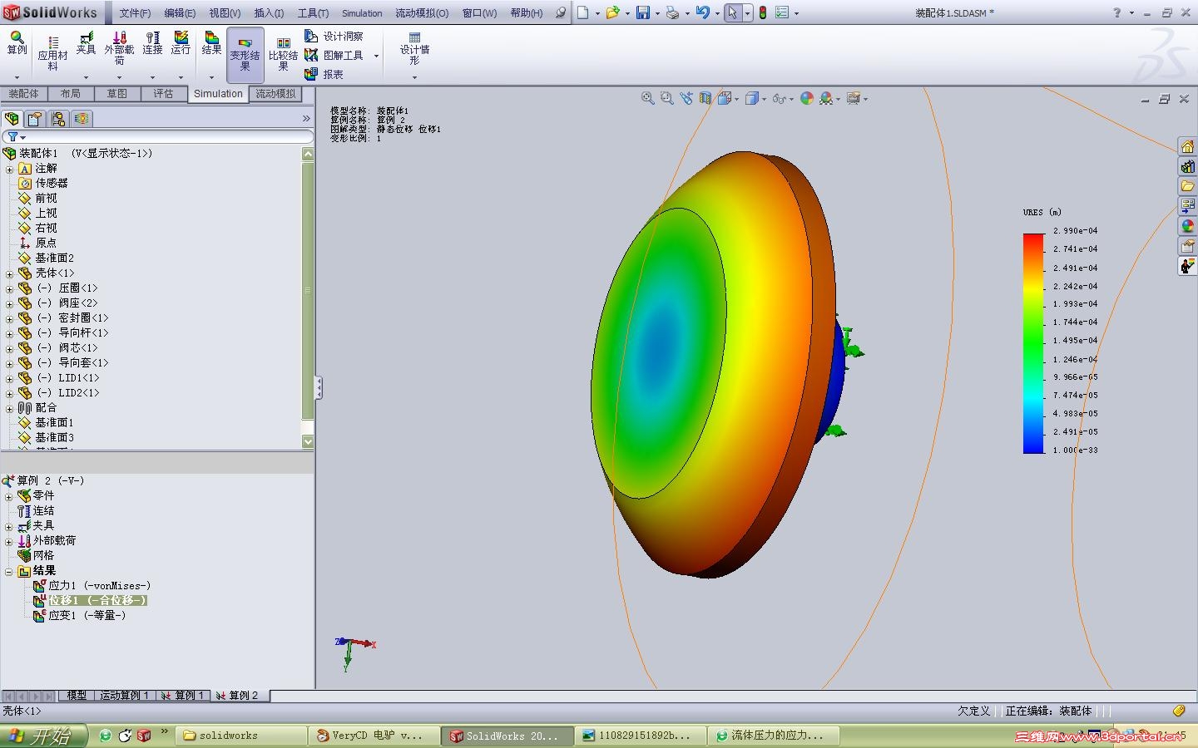Toggle the Section View icon

coord(705,98)
